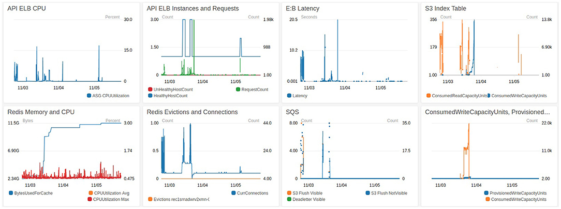
Task: Select the ASG CPUUtilization legend label
Action: [111, 96]
